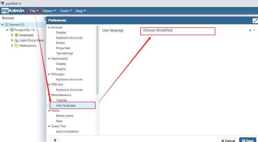Click the Tablespaces folder icon
The height and width of the screenshot is (142, 258).
16,46
